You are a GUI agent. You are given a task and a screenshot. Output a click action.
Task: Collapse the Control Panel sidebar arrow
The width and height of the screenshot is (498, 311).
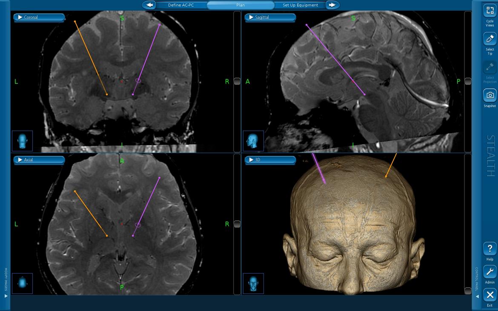(x=477, y=296)
